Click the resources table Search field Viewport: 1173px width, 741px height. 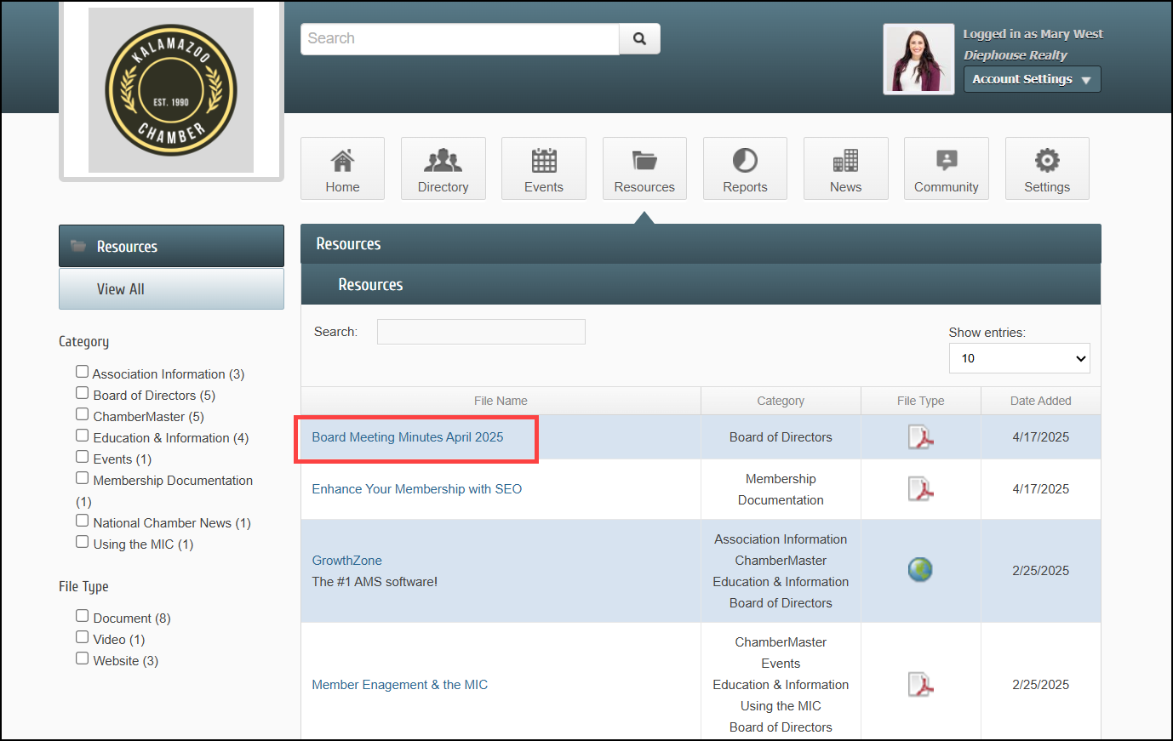pyautogui.click(x=481, y=332)
